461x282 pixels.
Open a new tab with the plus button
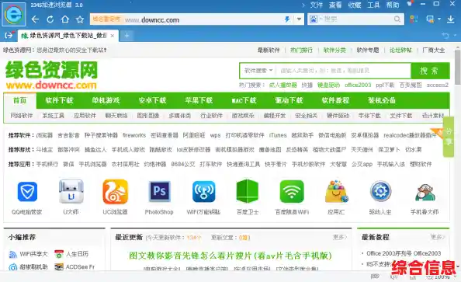(x=127, y=36)
